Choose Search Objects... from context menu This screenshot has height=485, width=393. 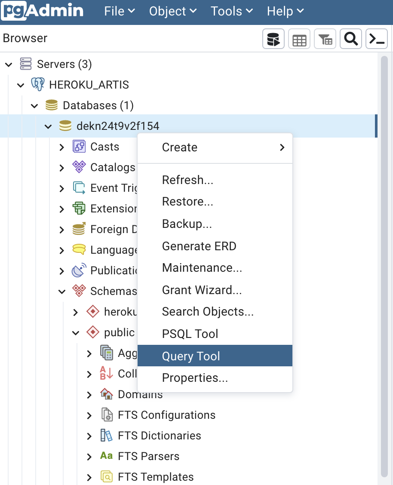tap(215, 311)
